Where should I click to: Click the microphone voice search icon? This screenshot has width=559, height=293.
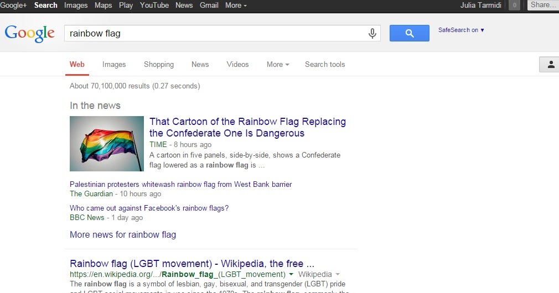[372, 34]
